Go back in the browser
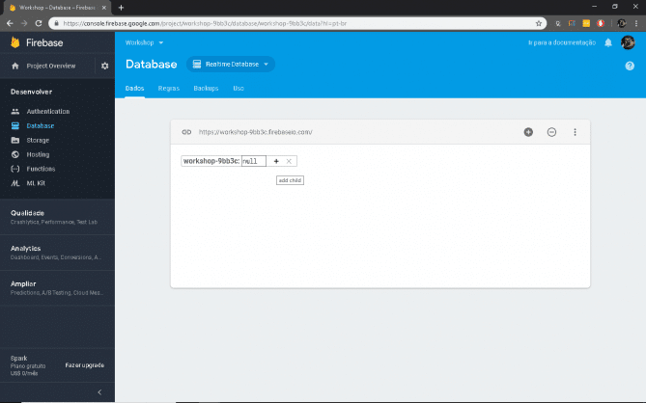Image resolution: width=646 pixels, height=403 pixels. coord(10,23)
